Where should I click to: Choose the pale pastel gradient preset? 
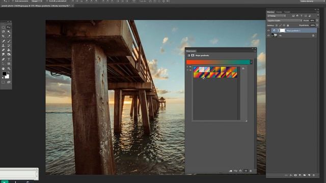[x=202, y=70]
